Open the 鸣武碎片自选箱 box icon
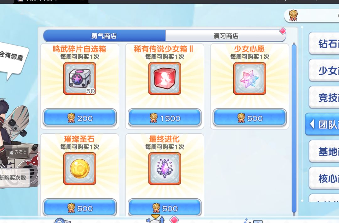Screen dimensions: 339x223 click(x=79, y=79)
